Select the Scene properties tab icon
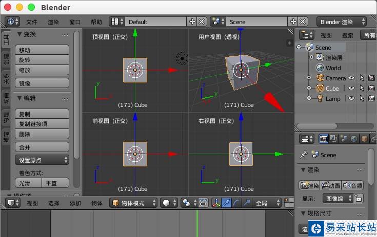 344,139
